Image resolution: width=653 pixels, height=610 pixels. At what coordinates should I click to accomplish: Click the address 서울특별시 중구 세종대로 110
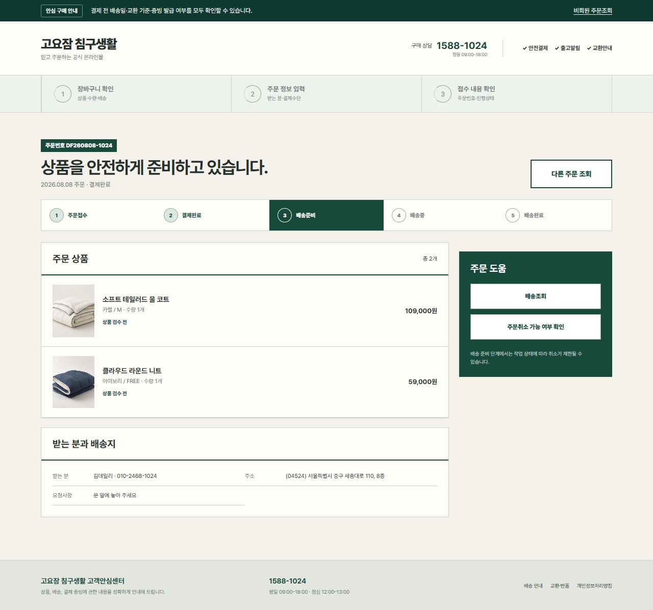click(335, 476)
